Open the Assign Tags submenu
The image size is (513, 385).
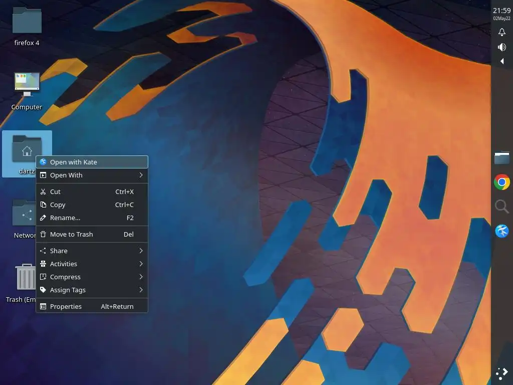click(x=92, y=290)
